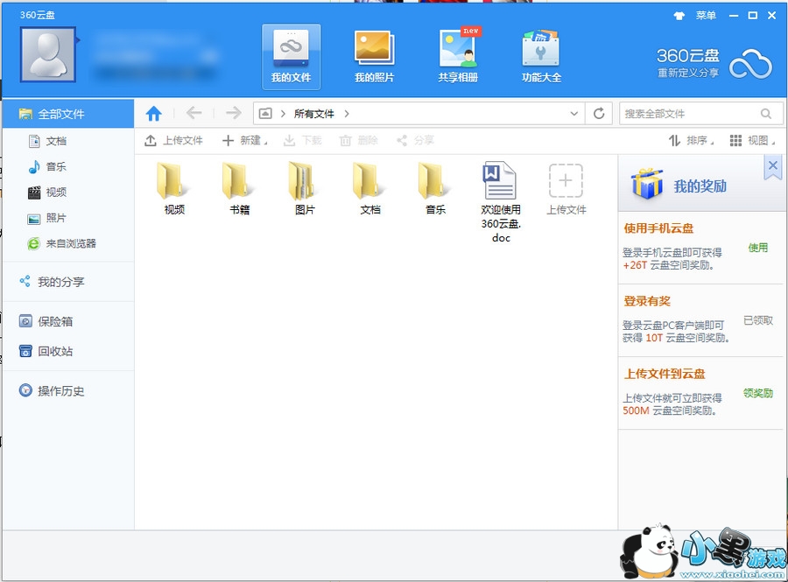This screenshot has height=582, width=788.
Task: Click the 360云盘 cloud logo
Action: [x=751, y=64]
